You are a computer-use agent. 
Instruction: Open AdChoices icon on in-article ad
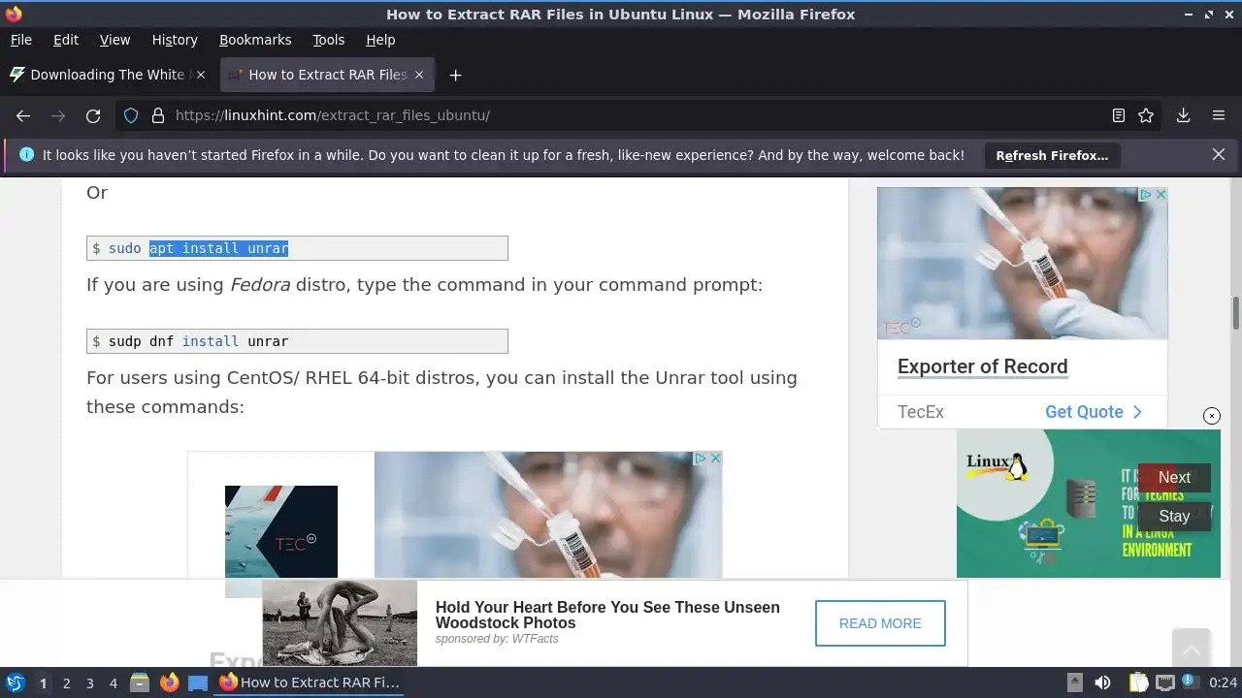tap(701, 459)
